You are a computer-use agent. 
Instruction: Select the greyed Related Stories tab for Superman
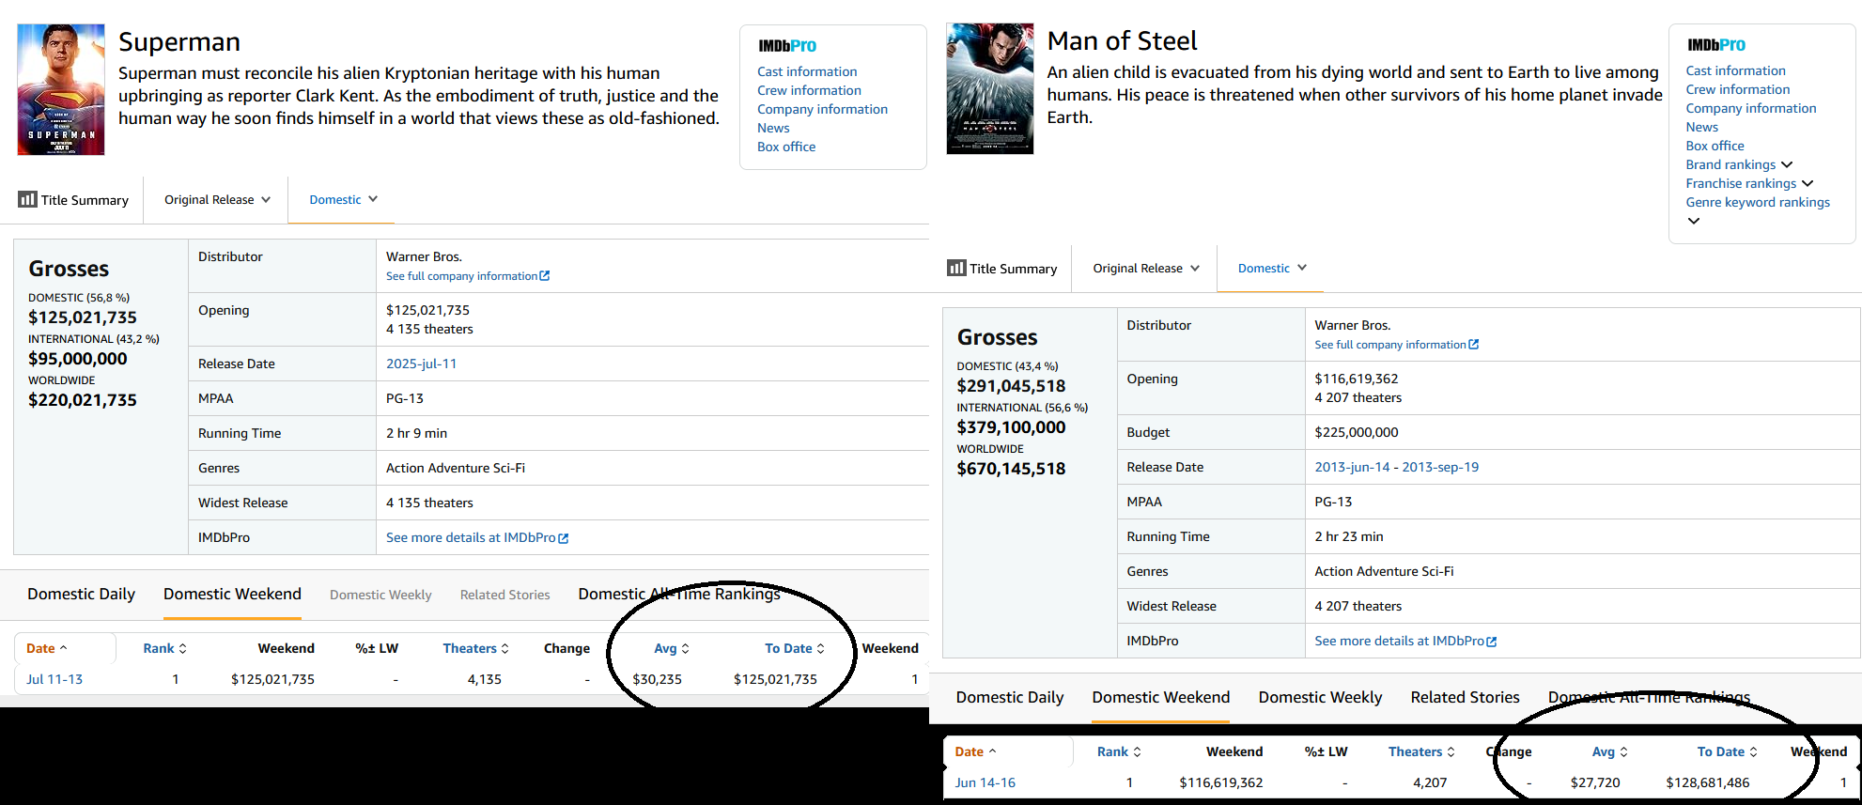point(504,595)
